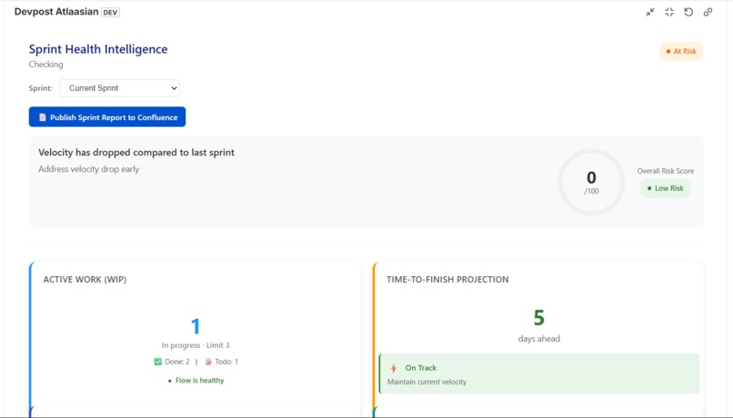Click the exit fullscreen corners icon
Image resolution: width=733 pixels, height=418 pixels.
pos(669,12)
